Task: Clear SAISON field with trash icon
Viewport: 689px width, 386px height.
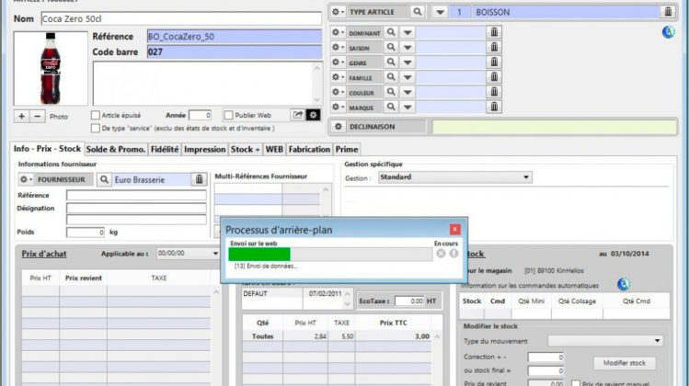Action: [494, 48]
